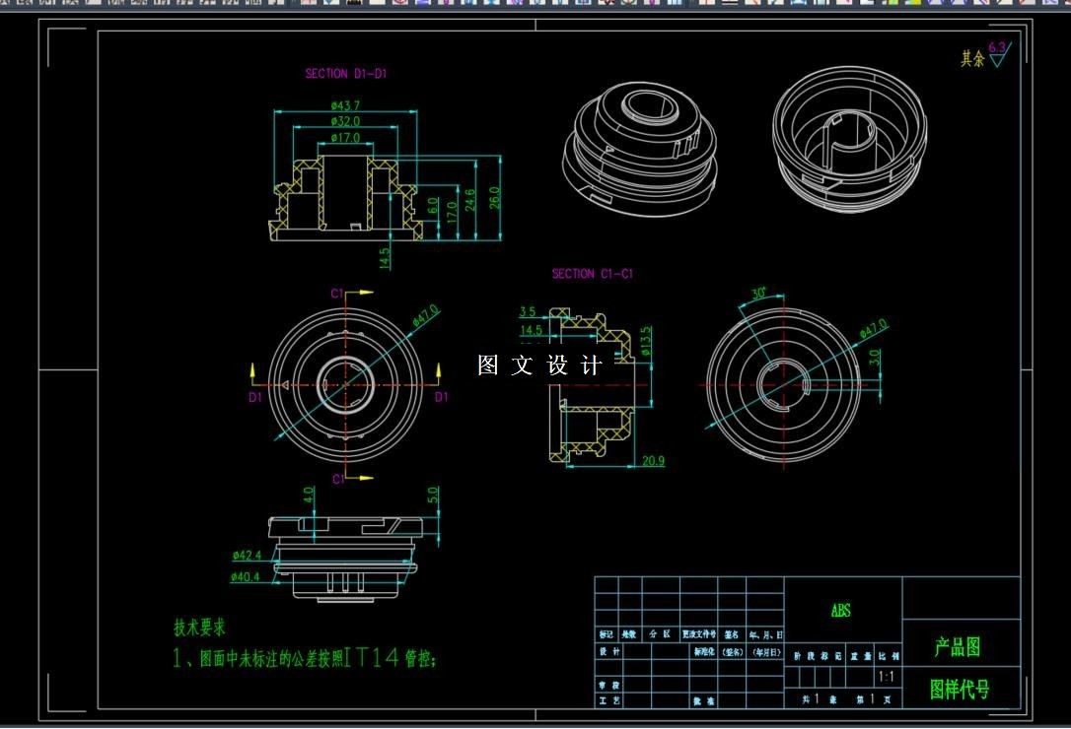
Task: Click the 技术要求 heading text
Action: [199, 628]
